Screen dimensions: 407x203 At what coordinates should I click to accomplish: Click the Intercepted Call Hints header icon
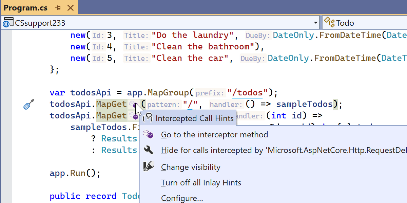click(148, 118)
